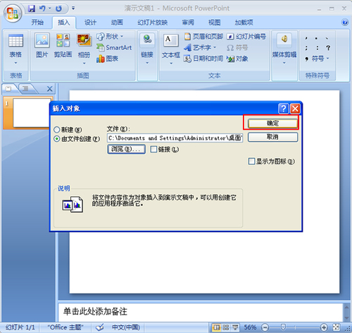Click the 中文(中国) language indicator
352x333 pixels.
(x=126, y=327)
